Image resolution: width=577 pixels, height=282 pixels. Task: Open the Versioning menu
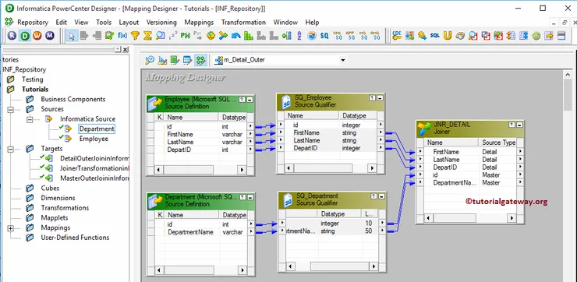coord(161,22)
